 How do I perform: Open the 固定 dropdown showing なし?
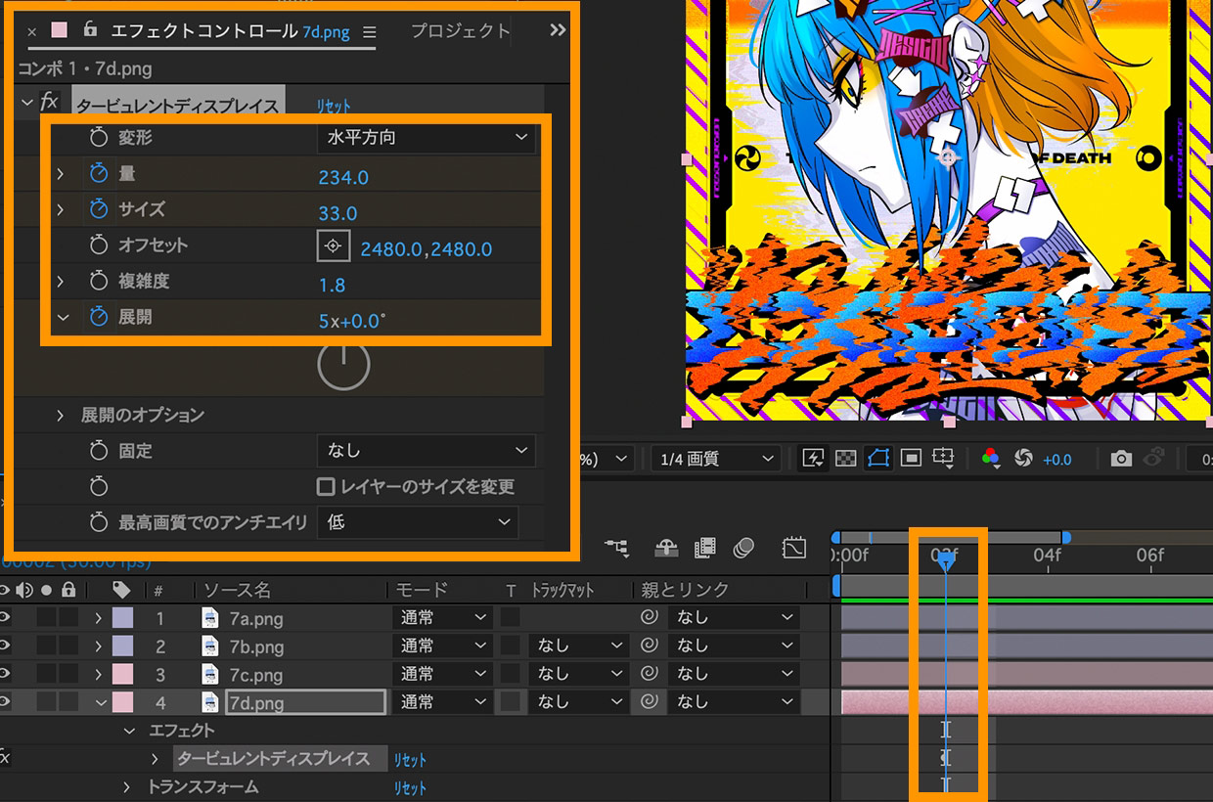[x=427, y=451]
